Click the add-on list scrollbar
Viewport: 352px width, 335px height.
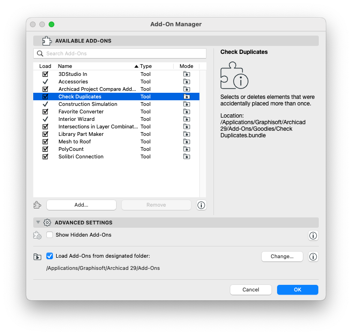tap(203, 134)
